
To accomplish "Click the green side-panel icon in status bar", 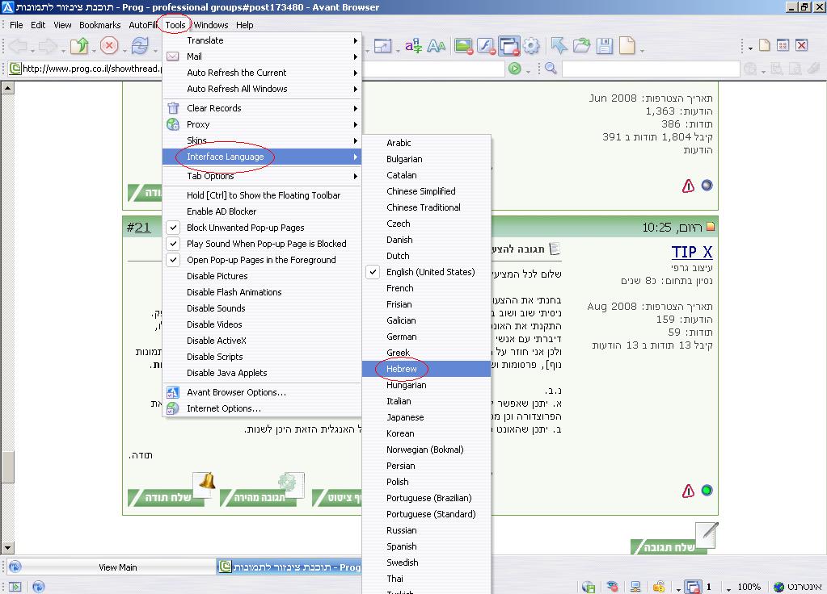I will coord(15,587).
